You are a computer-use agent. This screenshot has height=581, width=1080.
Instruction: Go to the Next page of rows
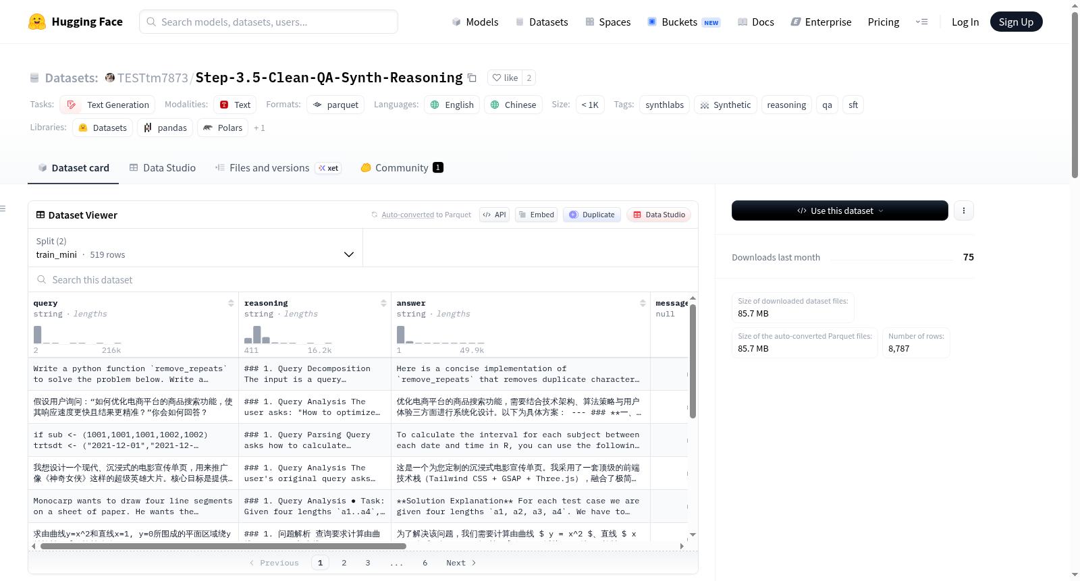pyautogui.click(x=461, y=563)
